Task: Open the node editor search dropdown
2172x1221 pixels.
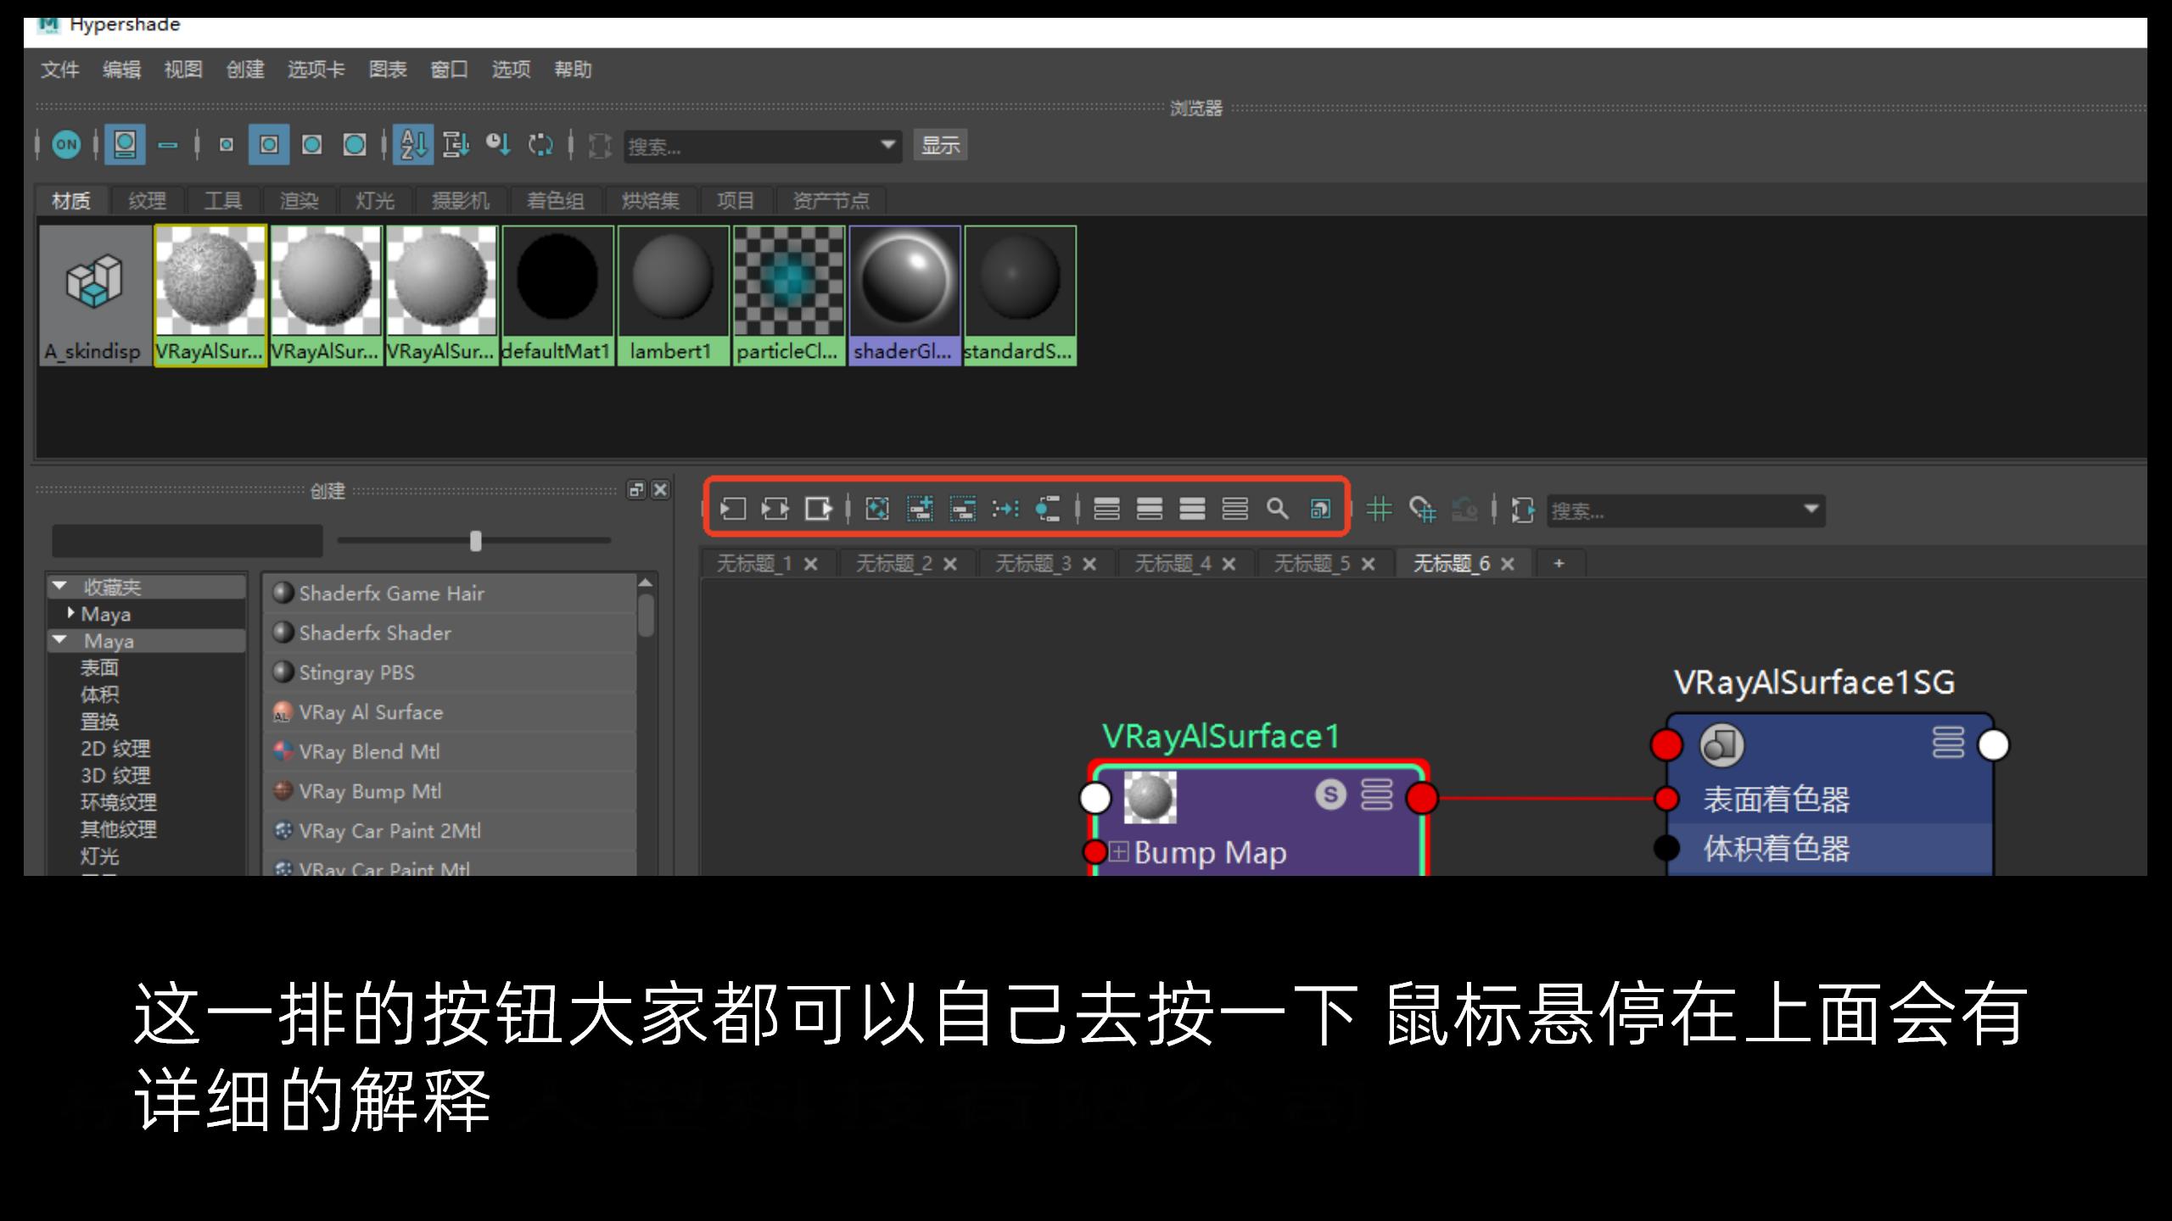Action: (1811, 510)
